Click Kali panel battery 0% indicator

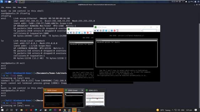(x=191, y=2)
